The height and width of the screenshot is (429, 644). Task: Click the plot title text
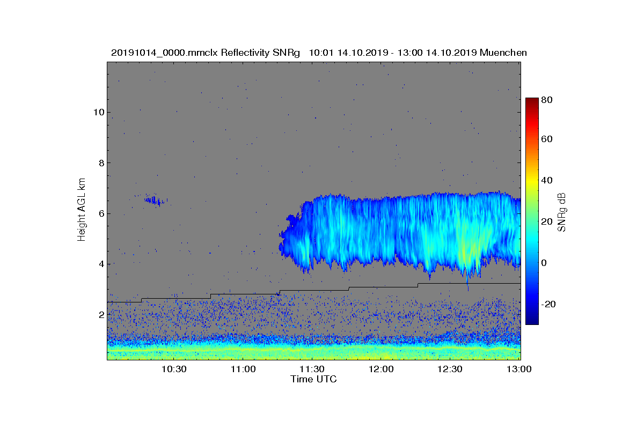point(319,53)
